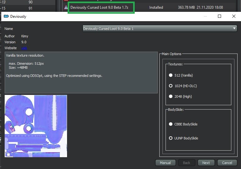Click the description text box
Image resolution: width=241 pixels, height=169 pixels.
[x=81, y=73]
